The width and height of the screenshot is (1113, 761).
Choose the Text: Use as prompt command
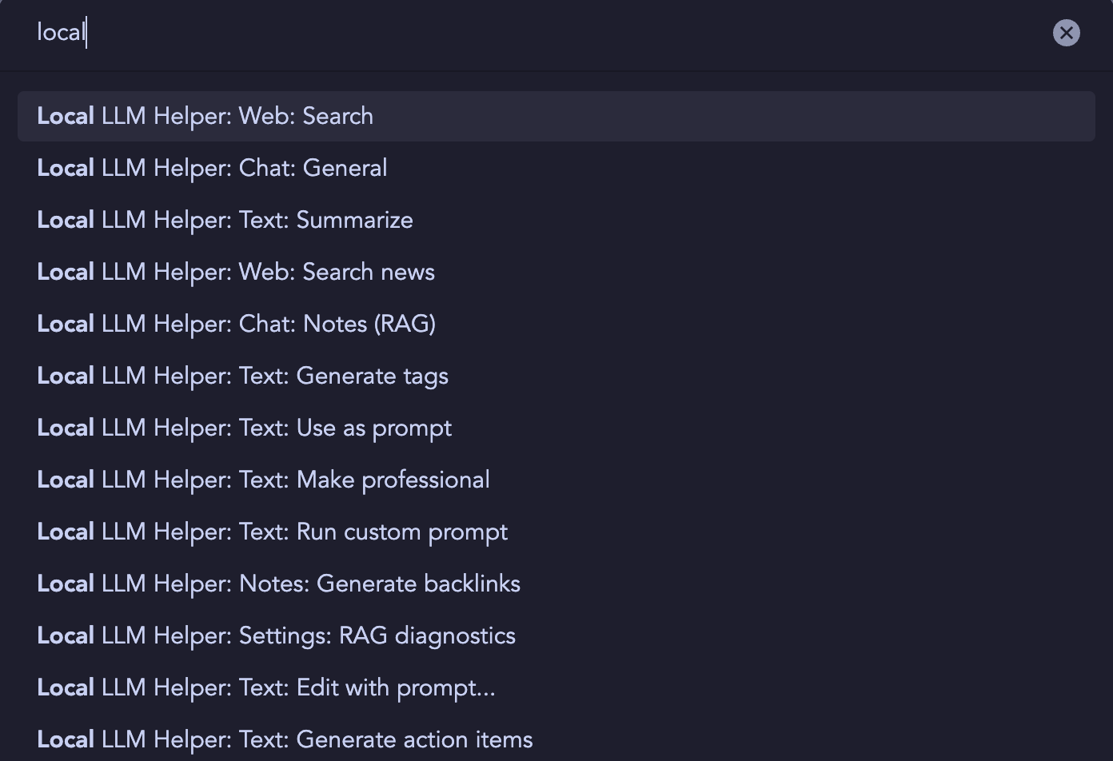[x=245, y=428]
